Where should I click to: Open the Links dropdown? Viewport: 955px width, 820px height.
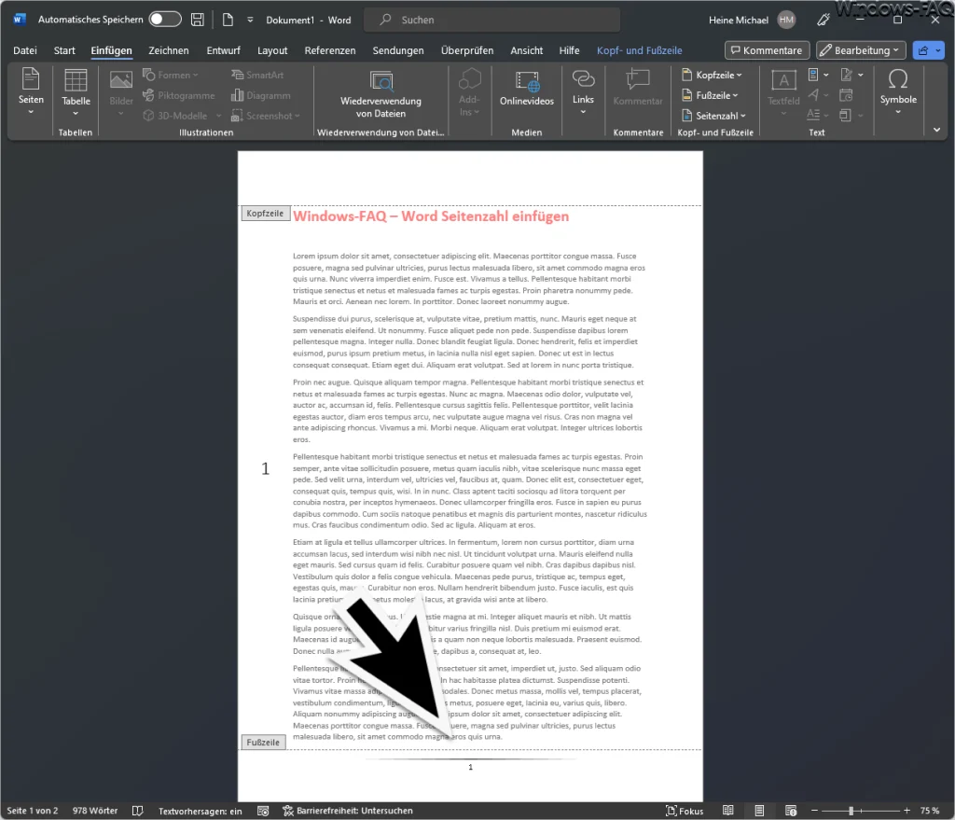click(x=583, y=92)
